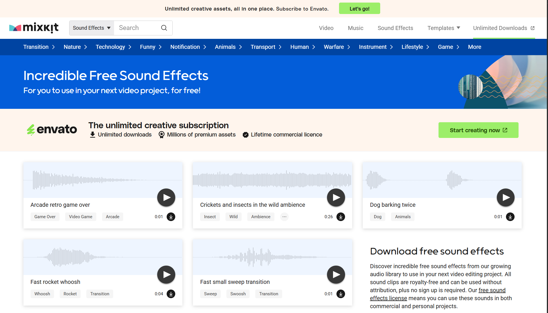Download the Fast rocket whoosh sound
548x313 pixels.
171,294
